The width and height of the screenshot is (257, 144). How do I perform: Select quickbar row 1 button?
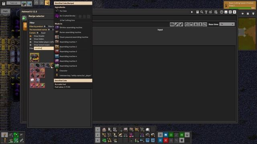click(98, 130)
